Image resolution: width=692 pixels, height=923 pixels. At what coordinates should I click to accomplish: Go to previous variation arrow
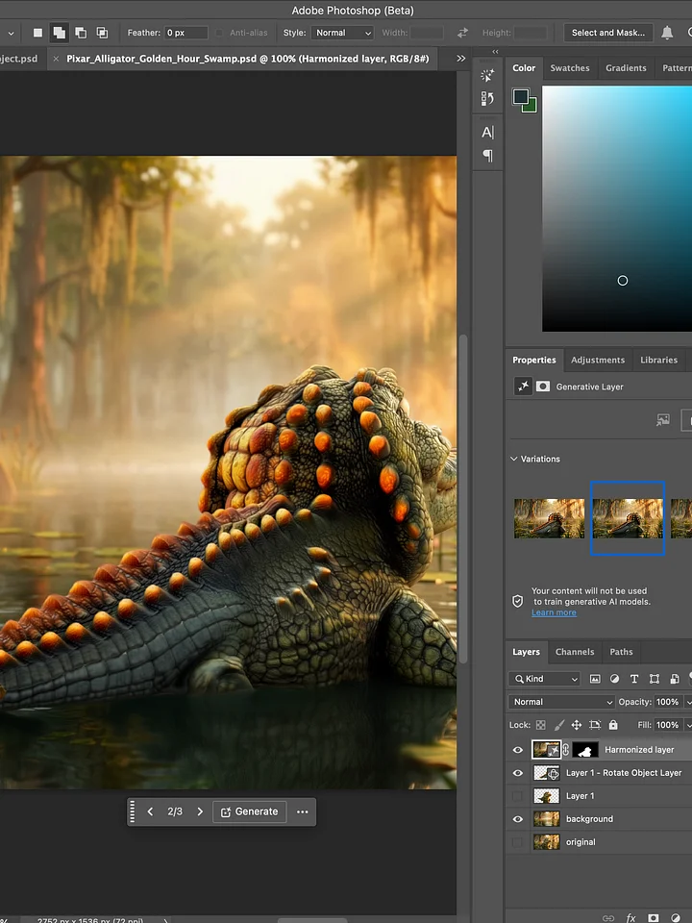150,811
